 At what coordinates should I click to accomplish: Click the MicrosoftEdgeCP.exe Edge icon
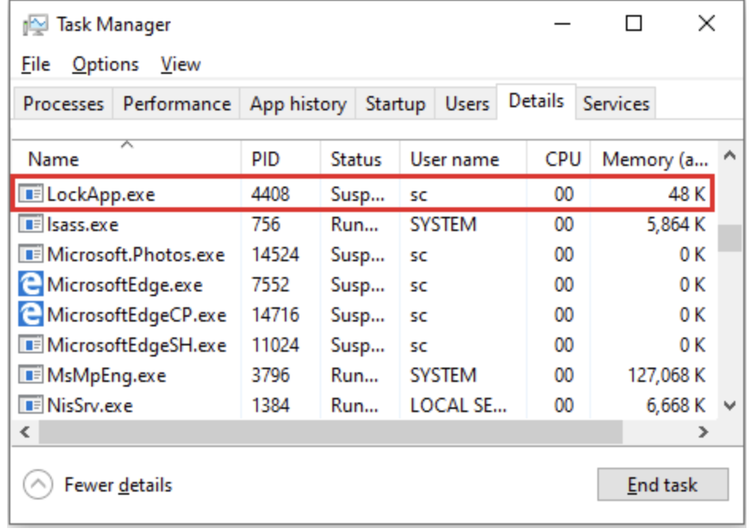coord(31,314)
